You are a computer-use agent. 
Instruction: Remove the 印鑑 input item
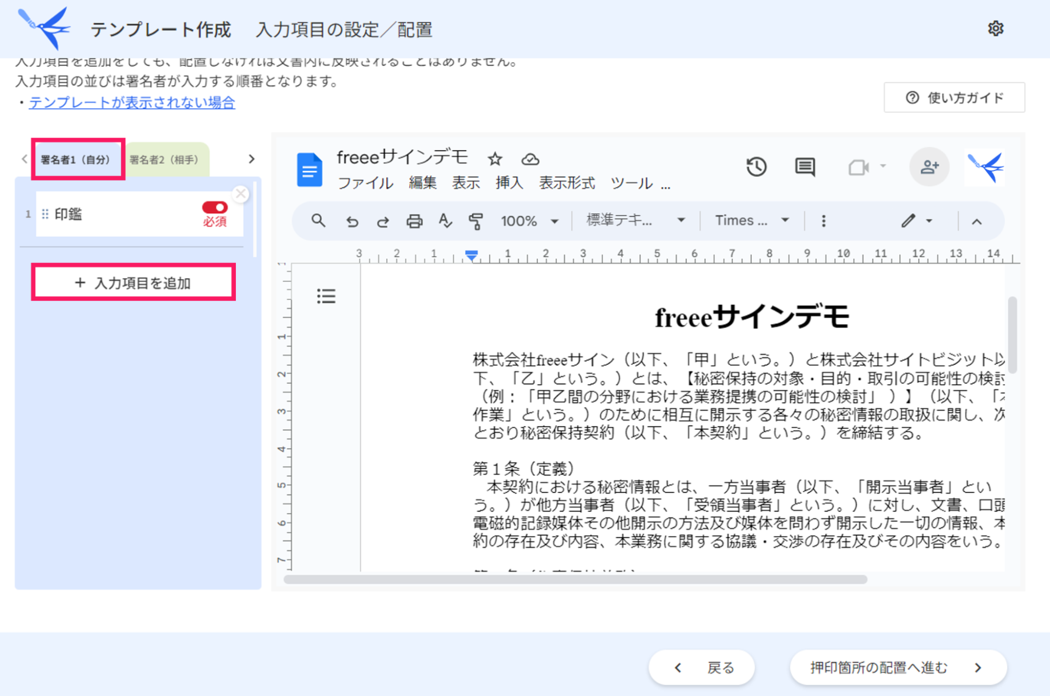[x=241, y=194]
